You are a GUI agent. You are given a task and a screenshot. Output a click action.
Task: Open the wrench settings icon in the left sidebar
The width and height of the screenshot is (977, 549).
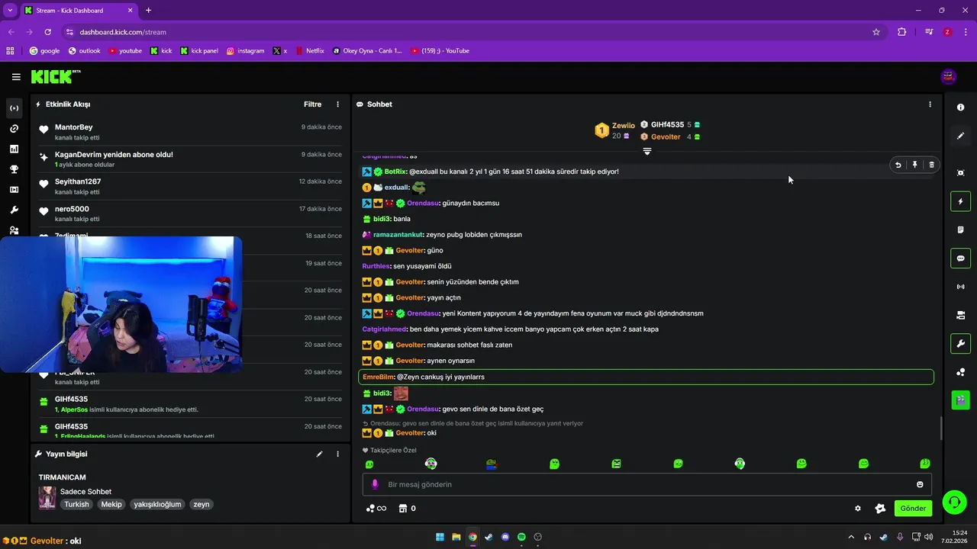(14, 210)
